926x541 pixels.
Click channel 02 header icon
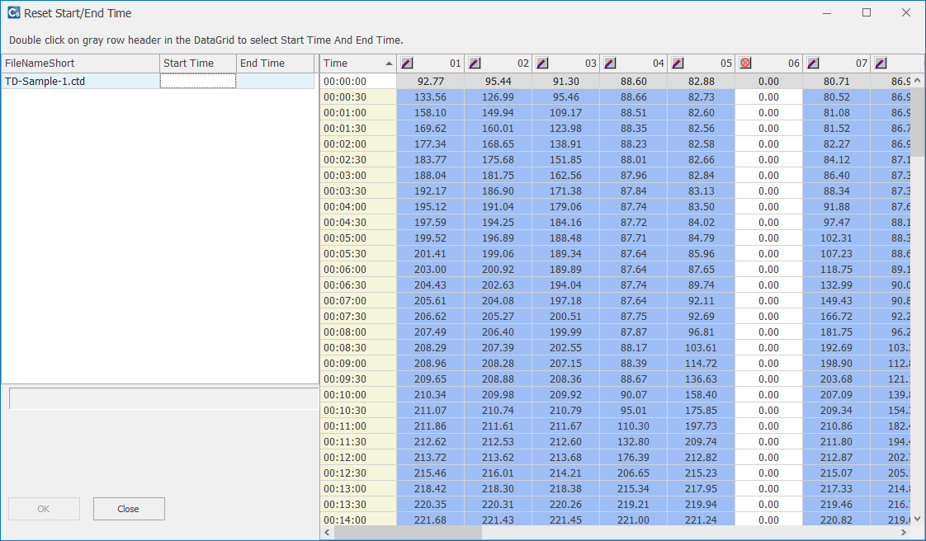click(x=475, y=64)
